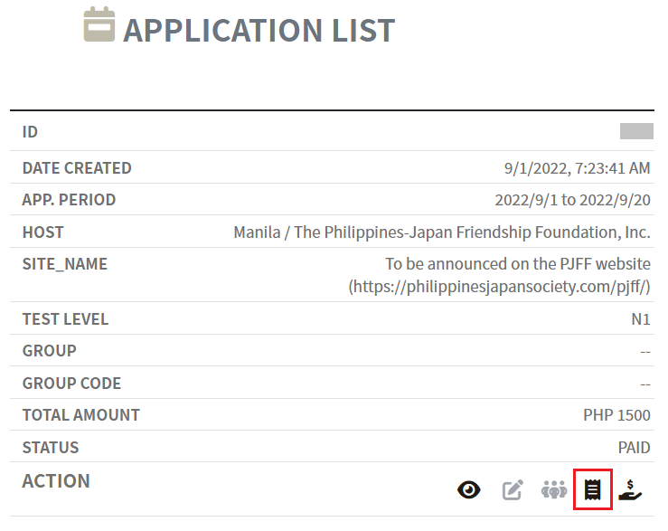Open the receipt icon highlighted in red
The image size is (668, 531).
tap(593, 490)
